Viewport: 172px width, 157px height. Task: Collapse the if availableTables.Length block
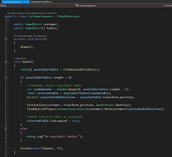pos(6,77)
